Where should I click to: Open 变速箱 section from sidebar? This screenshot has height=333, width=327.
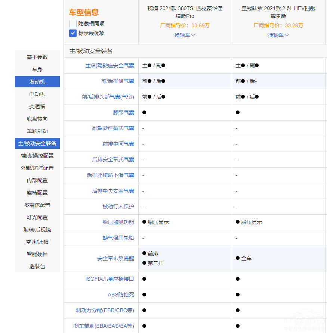pos(37,106)
